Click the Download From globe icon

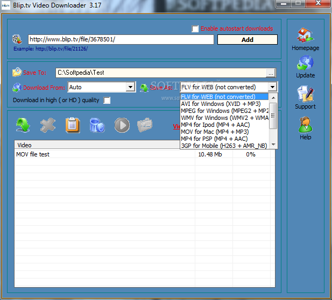[x=17, y=88]
